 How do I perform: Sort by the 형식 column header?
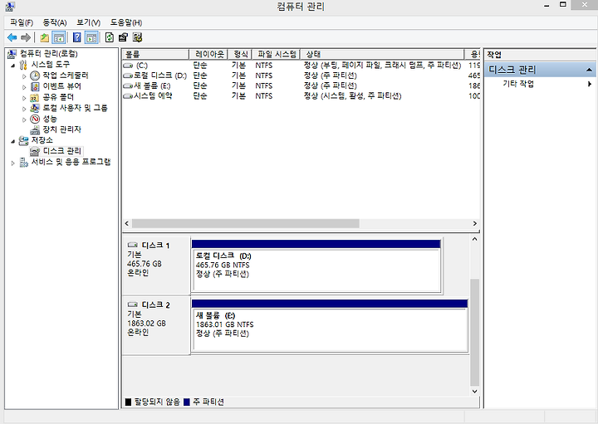(x=240, y=54)
